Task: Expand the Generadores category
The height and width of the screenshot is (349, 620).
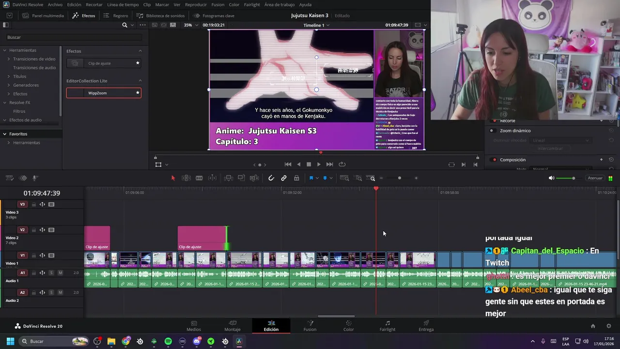Action: [x=8, y=85]
